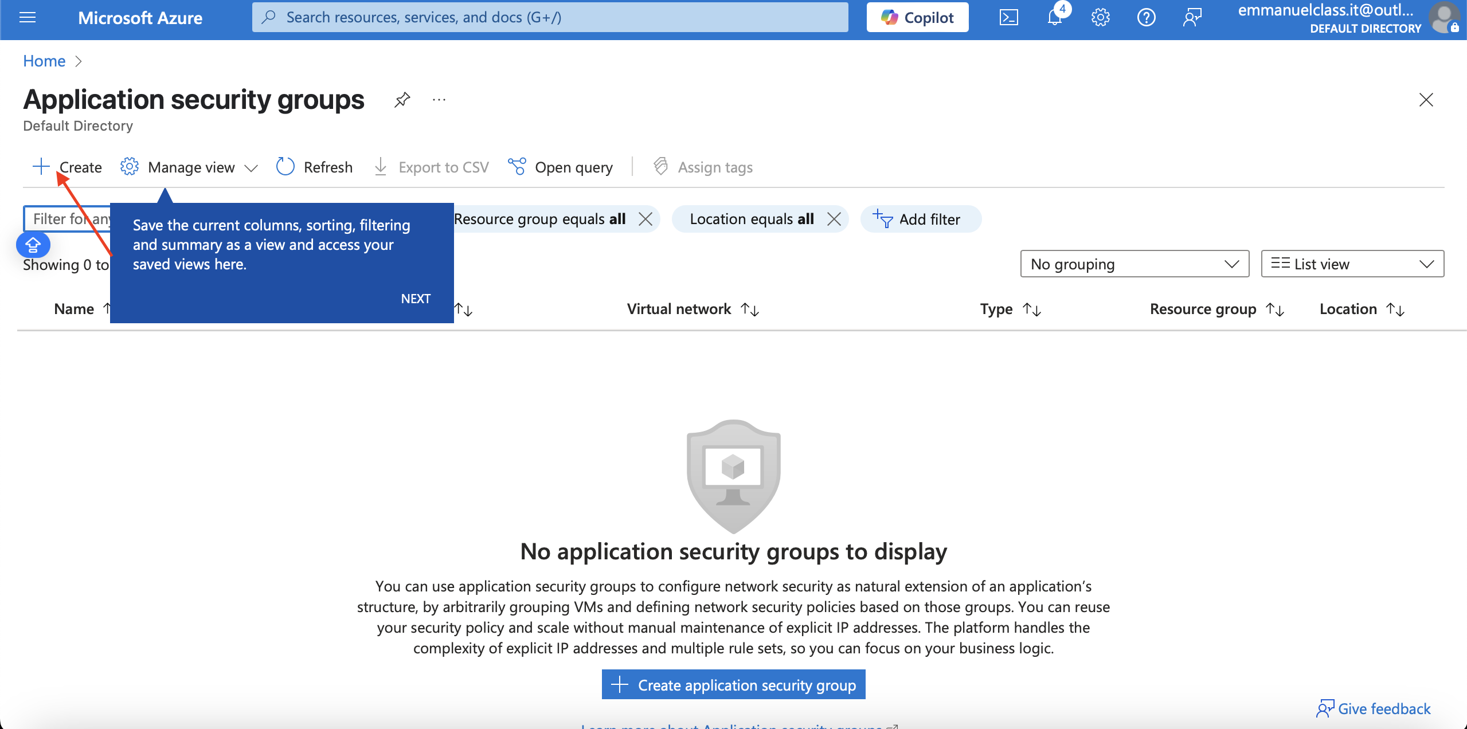The height and width of the screenshot is (729, 1467).
Task: Open the hamburger portal menu
Action: coord(28,18)
